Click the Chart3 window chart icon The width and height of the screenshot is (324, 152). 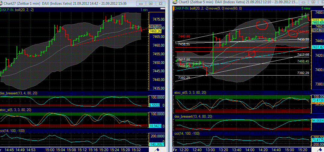click(x=175, y=2)
